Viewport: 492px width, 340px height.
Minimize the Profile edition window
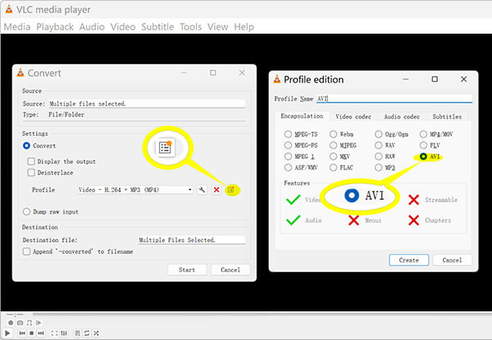(406, 79)
